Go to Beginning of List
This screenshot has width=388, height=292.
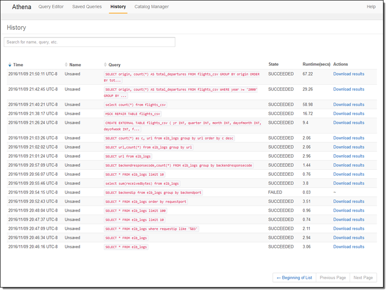(294, 278)
